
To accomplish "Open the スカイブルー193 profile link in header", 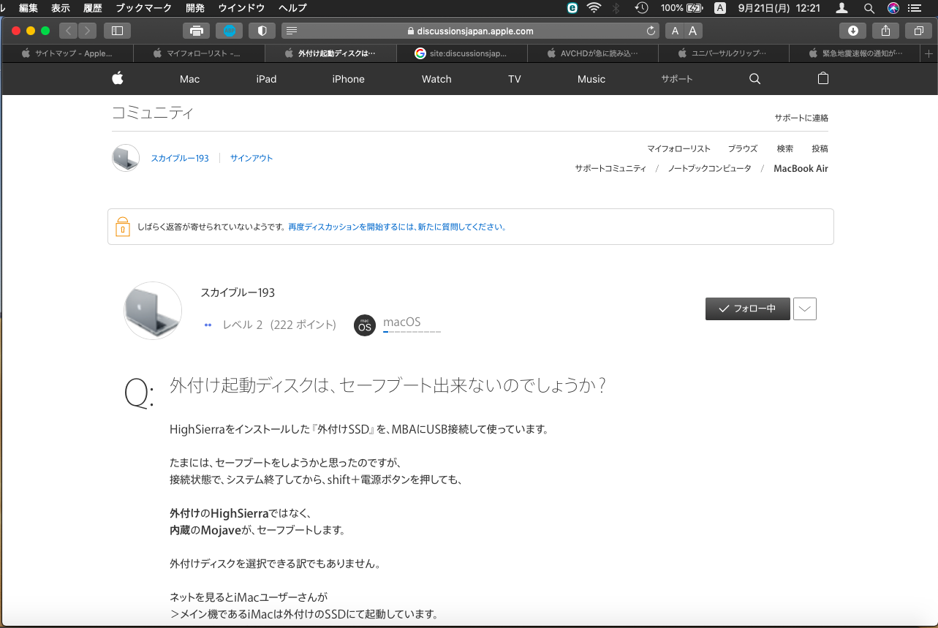I will pyautogui.click(x=180, y=158).
